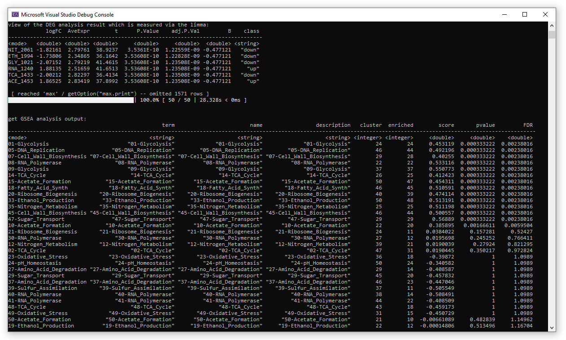Click the white progress bar at 100%
This screenshot has width=566, height=340.
[71, 100]
